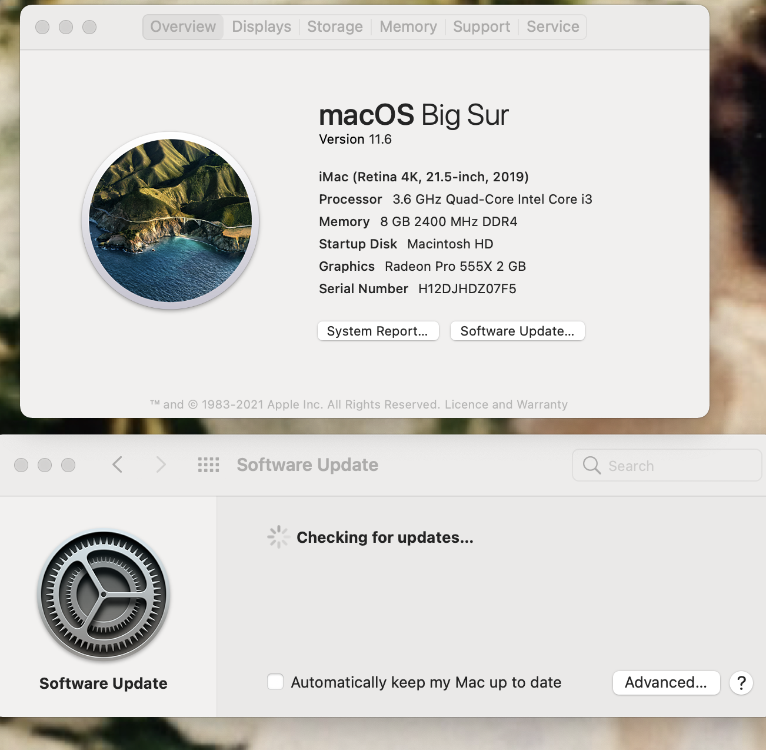Viewport: 766px width, 750px height.
Task: Zoom the About This Mac window
Action: [x=89, y=27]
